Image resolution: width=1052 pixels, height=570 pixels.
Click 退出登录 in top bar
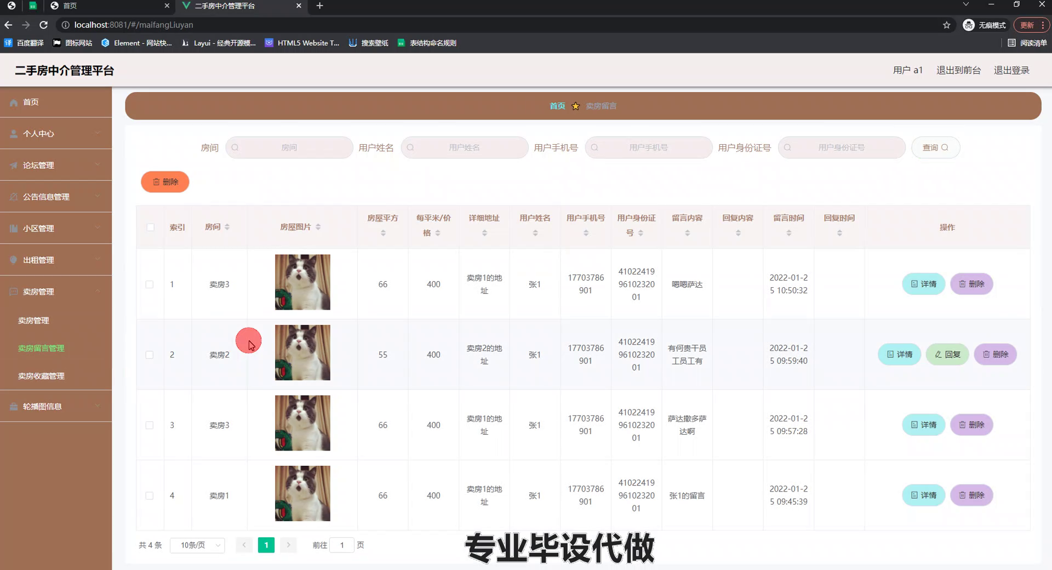(x=1011, y=70)
